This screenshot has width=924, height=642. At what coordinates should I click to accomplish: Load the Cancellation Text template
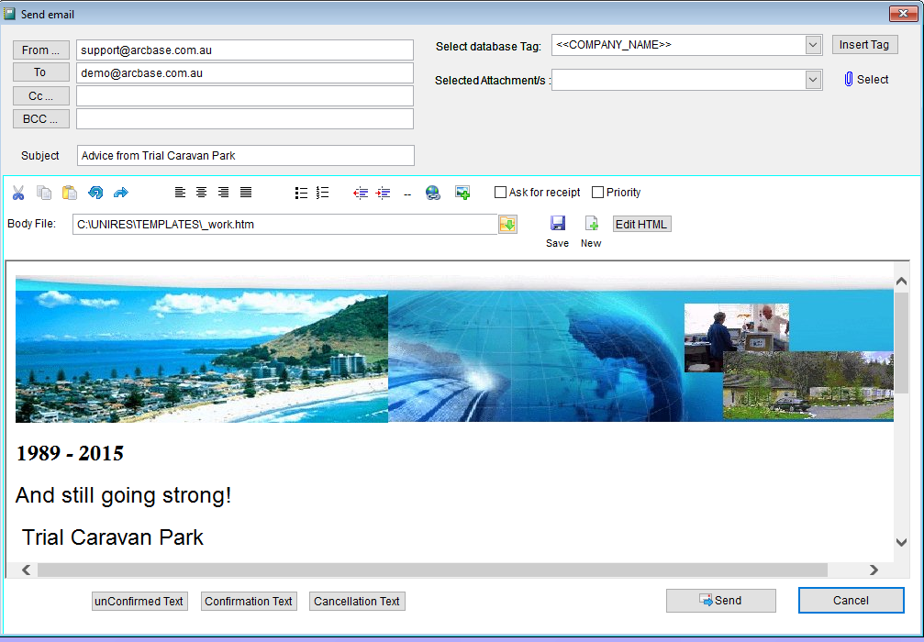click(357, 602)
